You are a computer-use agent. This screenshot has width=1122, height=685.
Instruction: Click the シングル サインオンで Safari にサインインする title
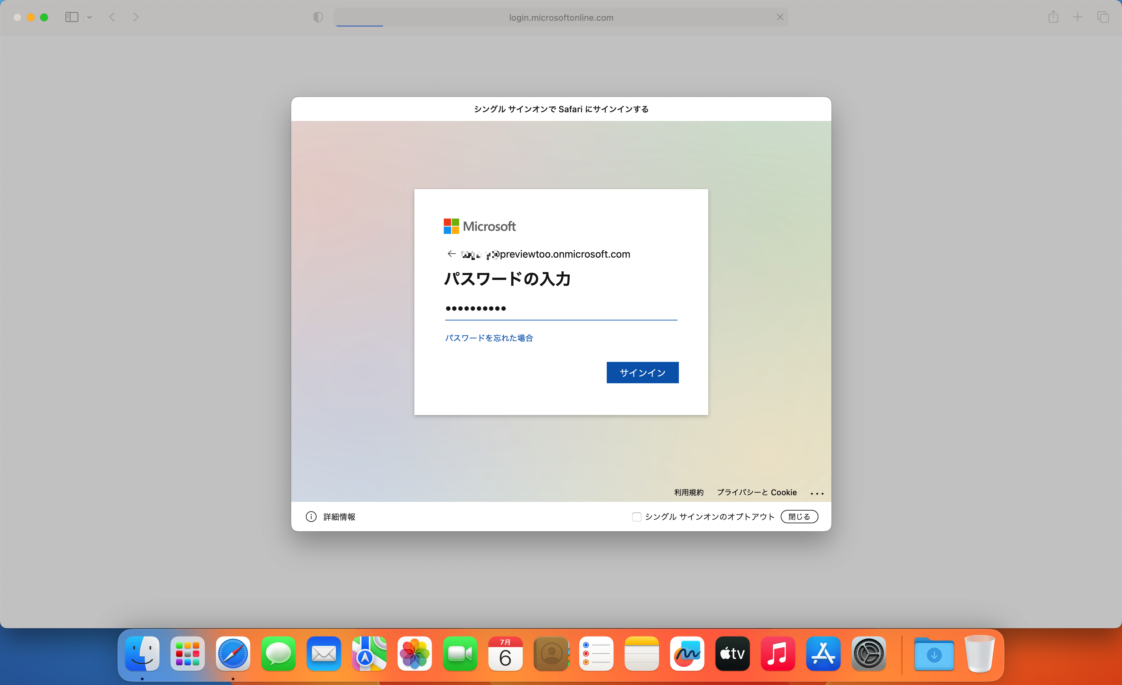click(x=561, y=109)
